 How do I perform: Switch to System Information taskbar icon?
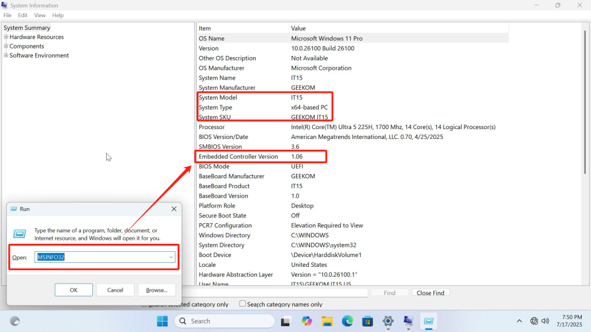(408, 321)
